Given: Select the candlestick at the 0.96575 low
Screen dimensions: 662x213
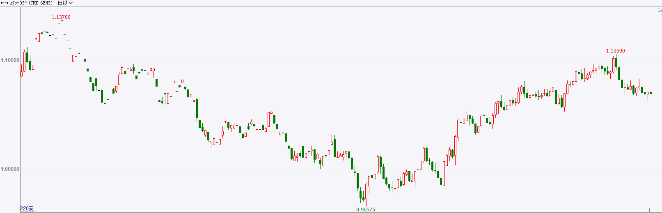Looking at the screenshot, I should [x=367, y=194].
